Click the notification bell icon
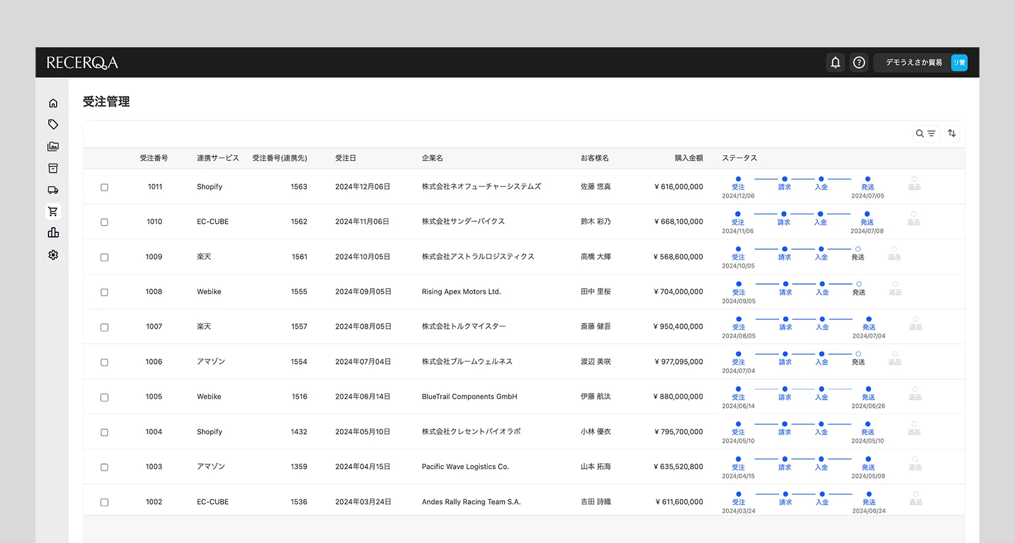Screen dimensions: 1015x543 [x=835, y=63]
